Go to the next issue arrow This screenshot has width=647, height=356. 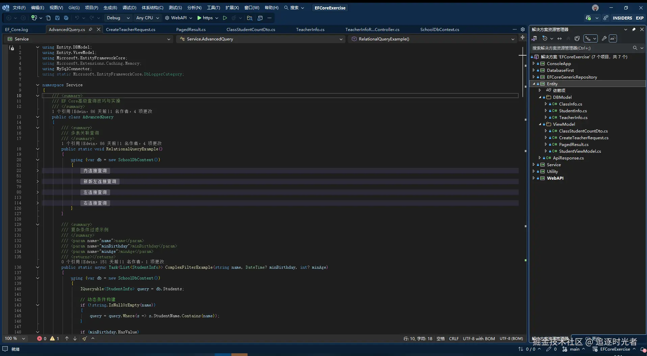(75, 338)
